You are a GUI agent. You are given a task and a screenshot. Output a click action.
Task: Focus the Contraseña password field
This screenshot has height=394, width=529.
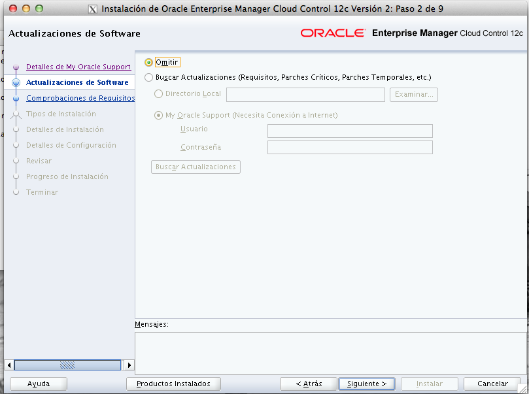pos(350,148)
